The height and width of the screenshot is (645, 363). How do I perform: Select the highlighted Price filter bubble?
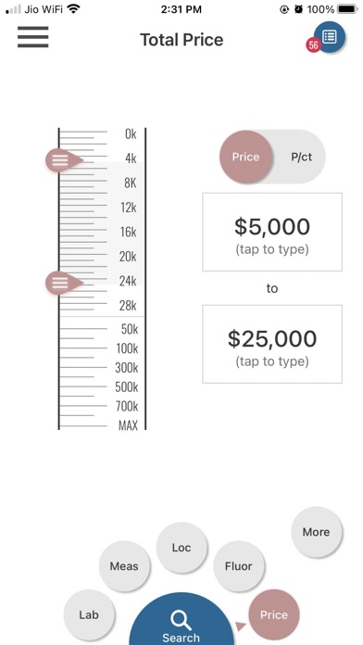pos(274,615)
